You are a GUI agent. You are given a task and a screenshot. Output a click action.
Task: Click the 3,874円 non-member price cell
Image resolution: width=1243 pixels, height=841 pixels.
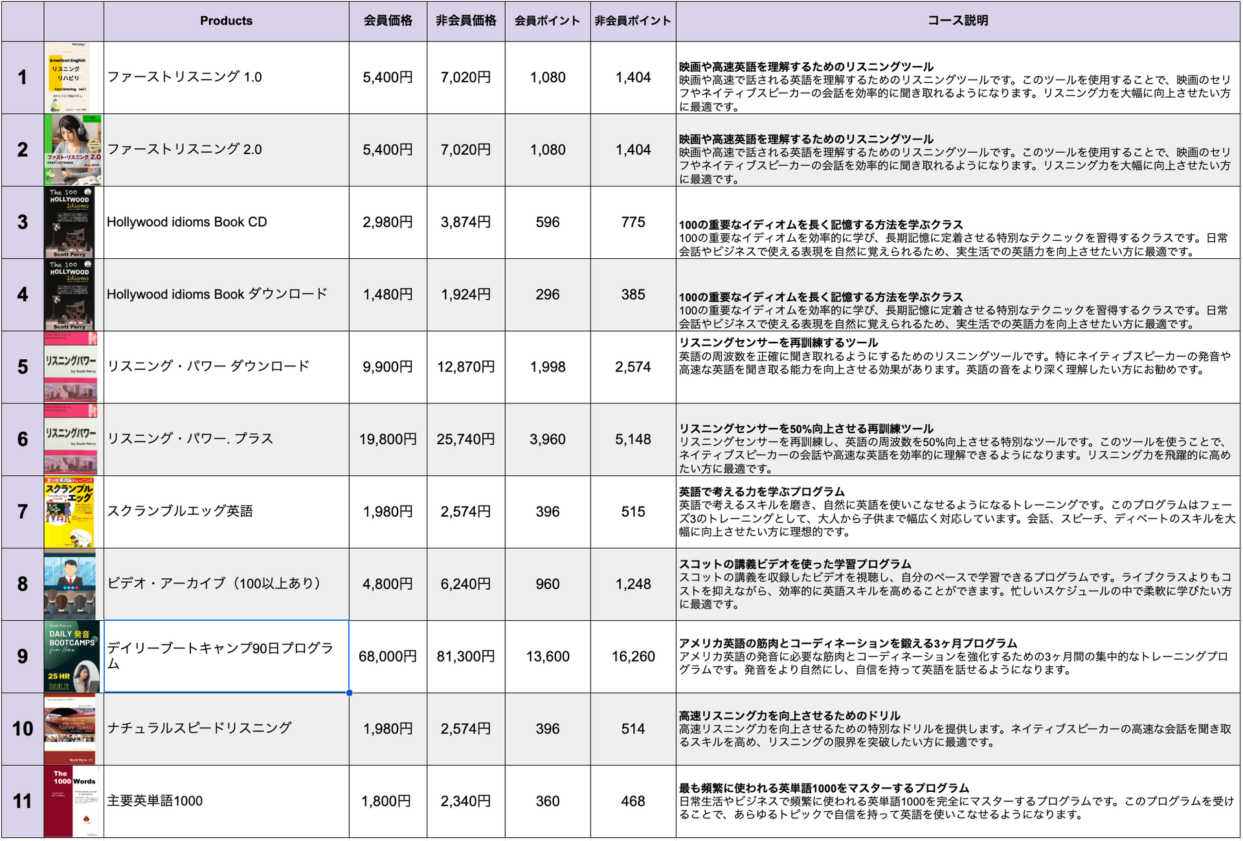click(x=466, y=223)
